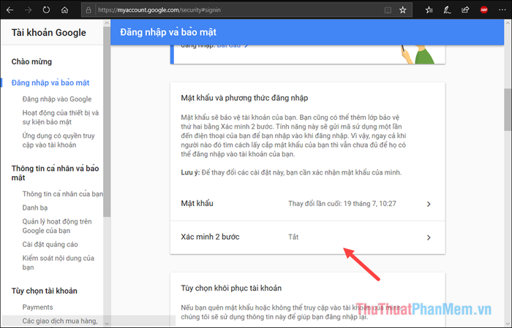Open the browser home page
The image size is (512, 328).
coord(64,10)
